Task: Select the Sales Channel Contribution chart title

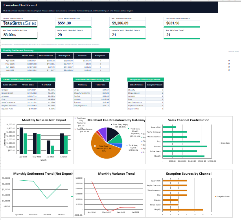Action: click(x=189, y=120)
